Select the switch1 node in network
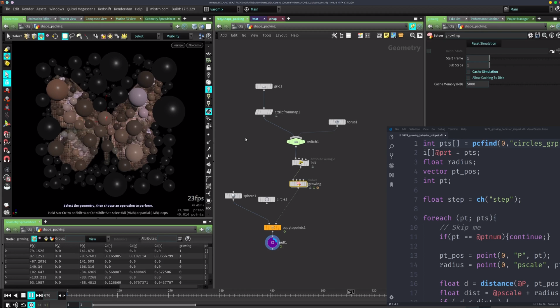 pos(296,142)
